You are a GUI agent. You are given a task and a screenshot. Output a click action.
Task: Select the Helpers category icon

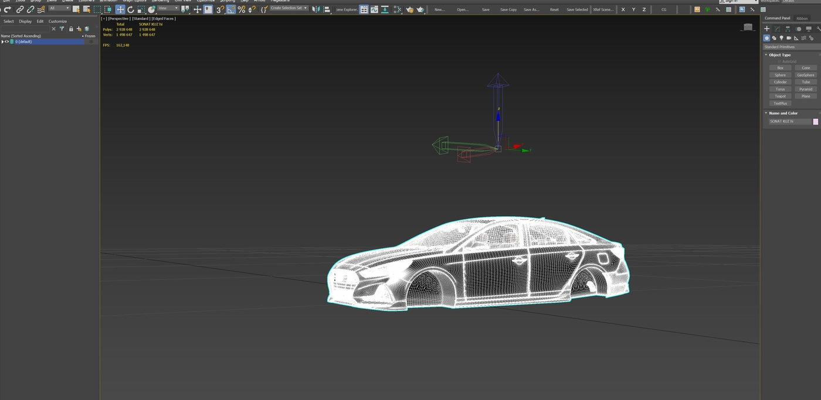(x=796, y=38)
